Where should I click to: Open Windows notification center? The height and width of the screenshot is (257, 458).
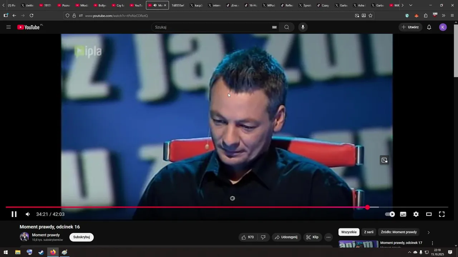(450, 252)
